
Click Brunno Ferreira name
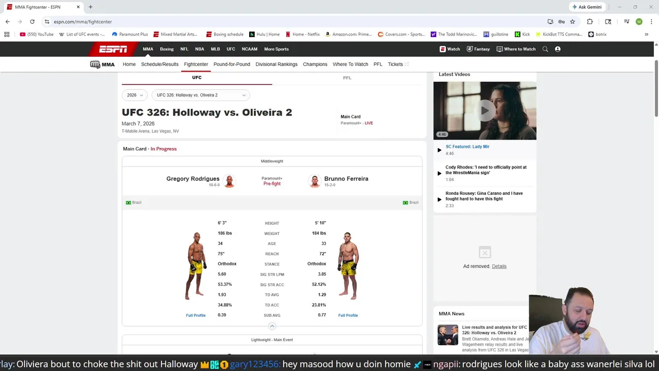pos(346,179)
